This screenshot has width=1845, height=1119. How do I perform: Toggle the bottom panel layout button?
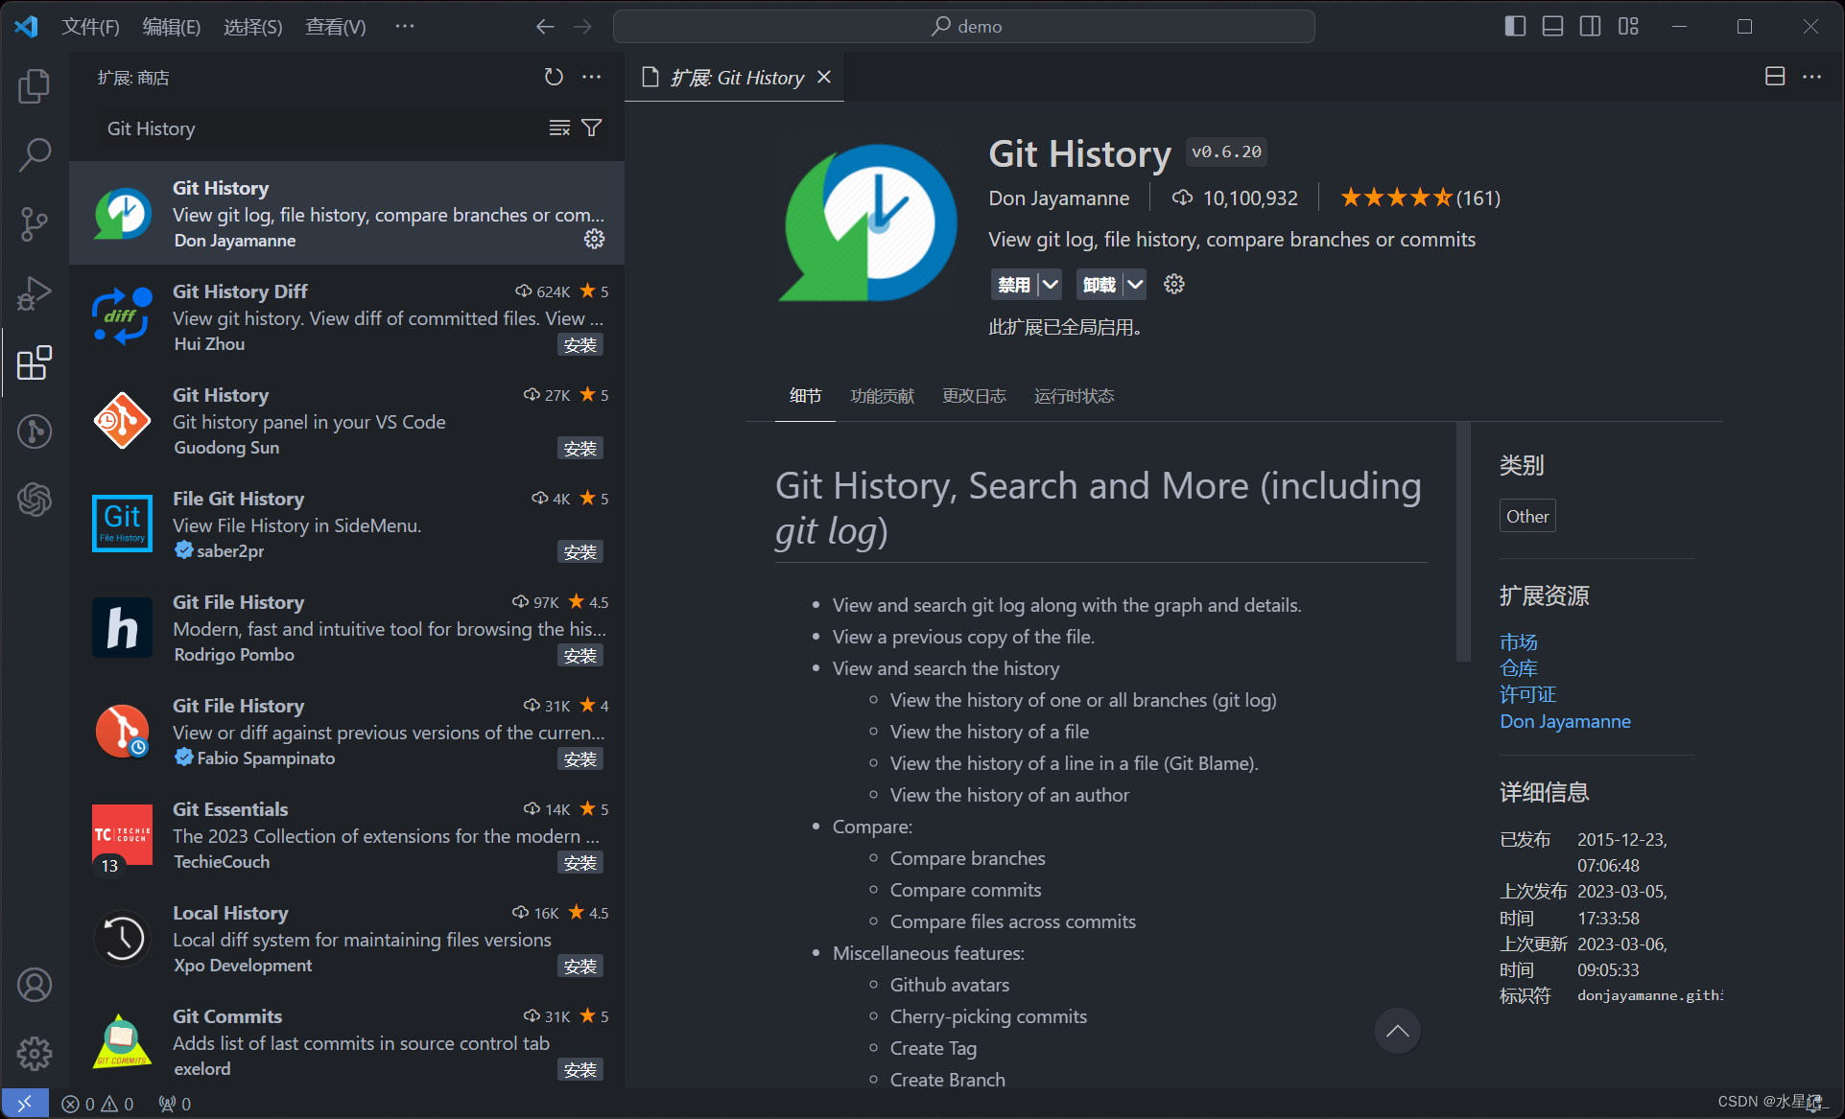(x=1552, y=26)
